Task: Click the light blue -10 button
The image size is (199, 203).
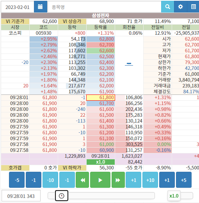Action: [x=50, y=180]
